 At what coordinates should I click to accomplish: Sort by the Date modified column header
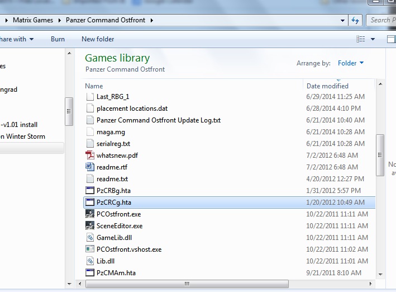pyautogui.click(x=327, y=86)
